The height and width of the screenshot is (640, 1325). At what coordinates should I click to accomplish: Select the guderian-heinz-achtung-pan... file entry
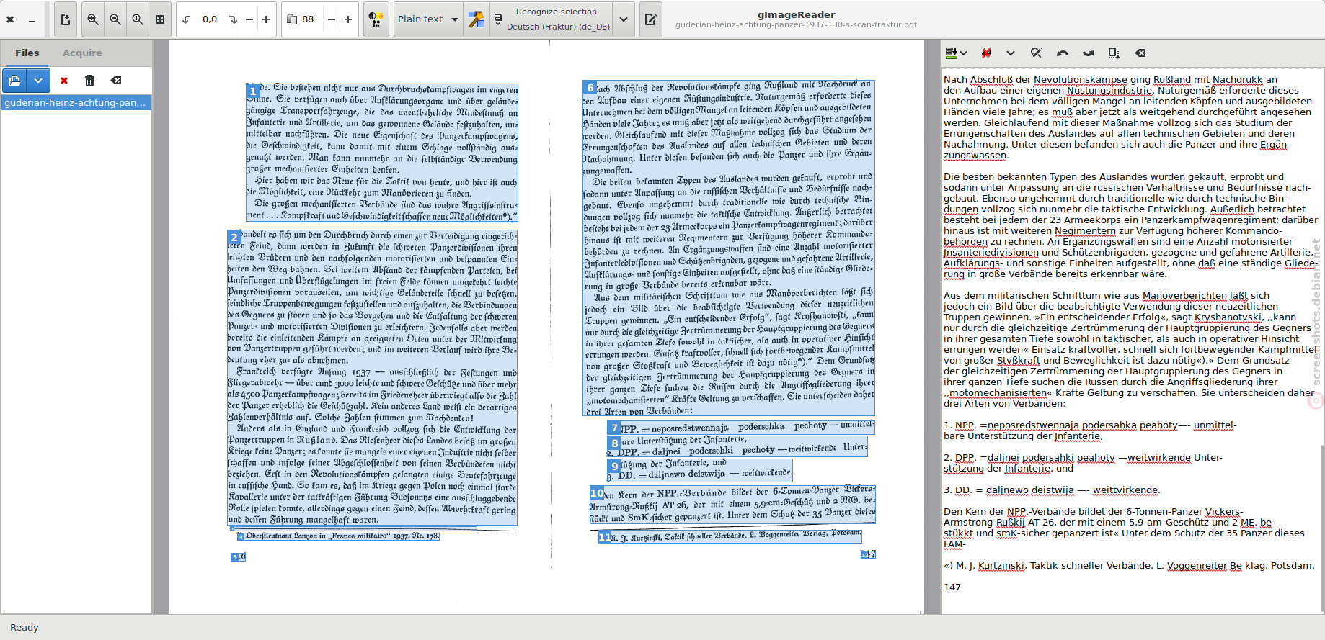click(x=76, y=103)
